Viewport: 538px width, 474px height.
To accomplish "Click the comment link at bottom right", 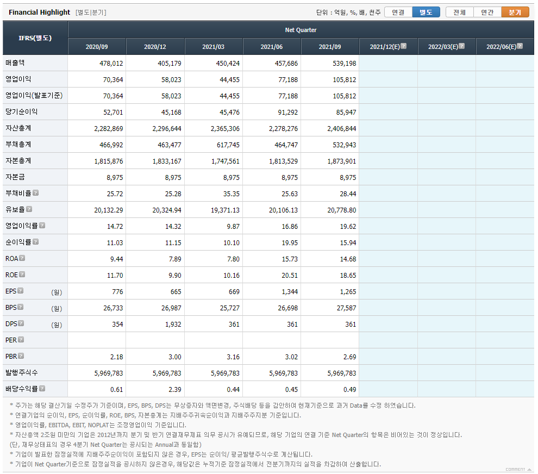I will point(518,469).
